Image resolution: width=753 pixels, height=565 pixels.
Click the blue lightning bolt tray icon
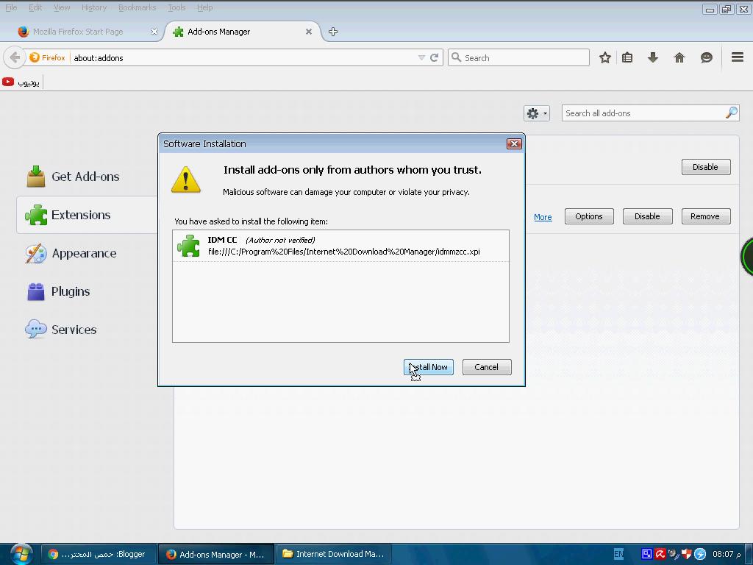pyautogui.click(x=700, y=554)
